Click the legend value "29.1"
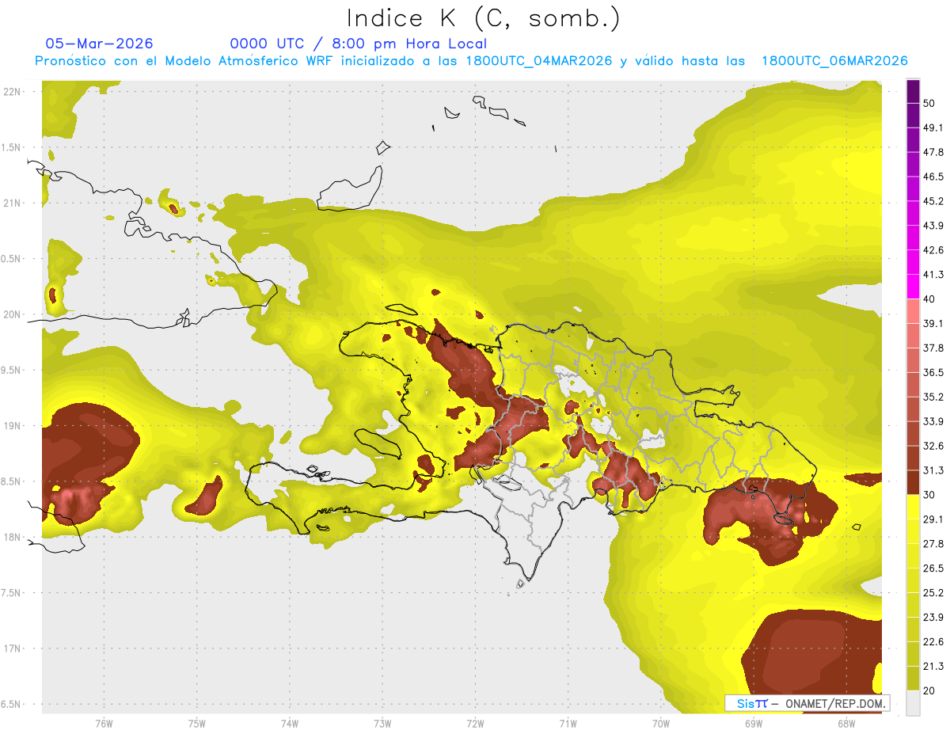Screen dimensions: 950x734 [933, 519]
